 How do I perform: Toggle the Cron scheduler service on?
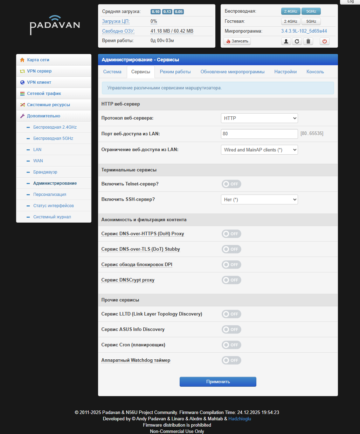point(231,345)
